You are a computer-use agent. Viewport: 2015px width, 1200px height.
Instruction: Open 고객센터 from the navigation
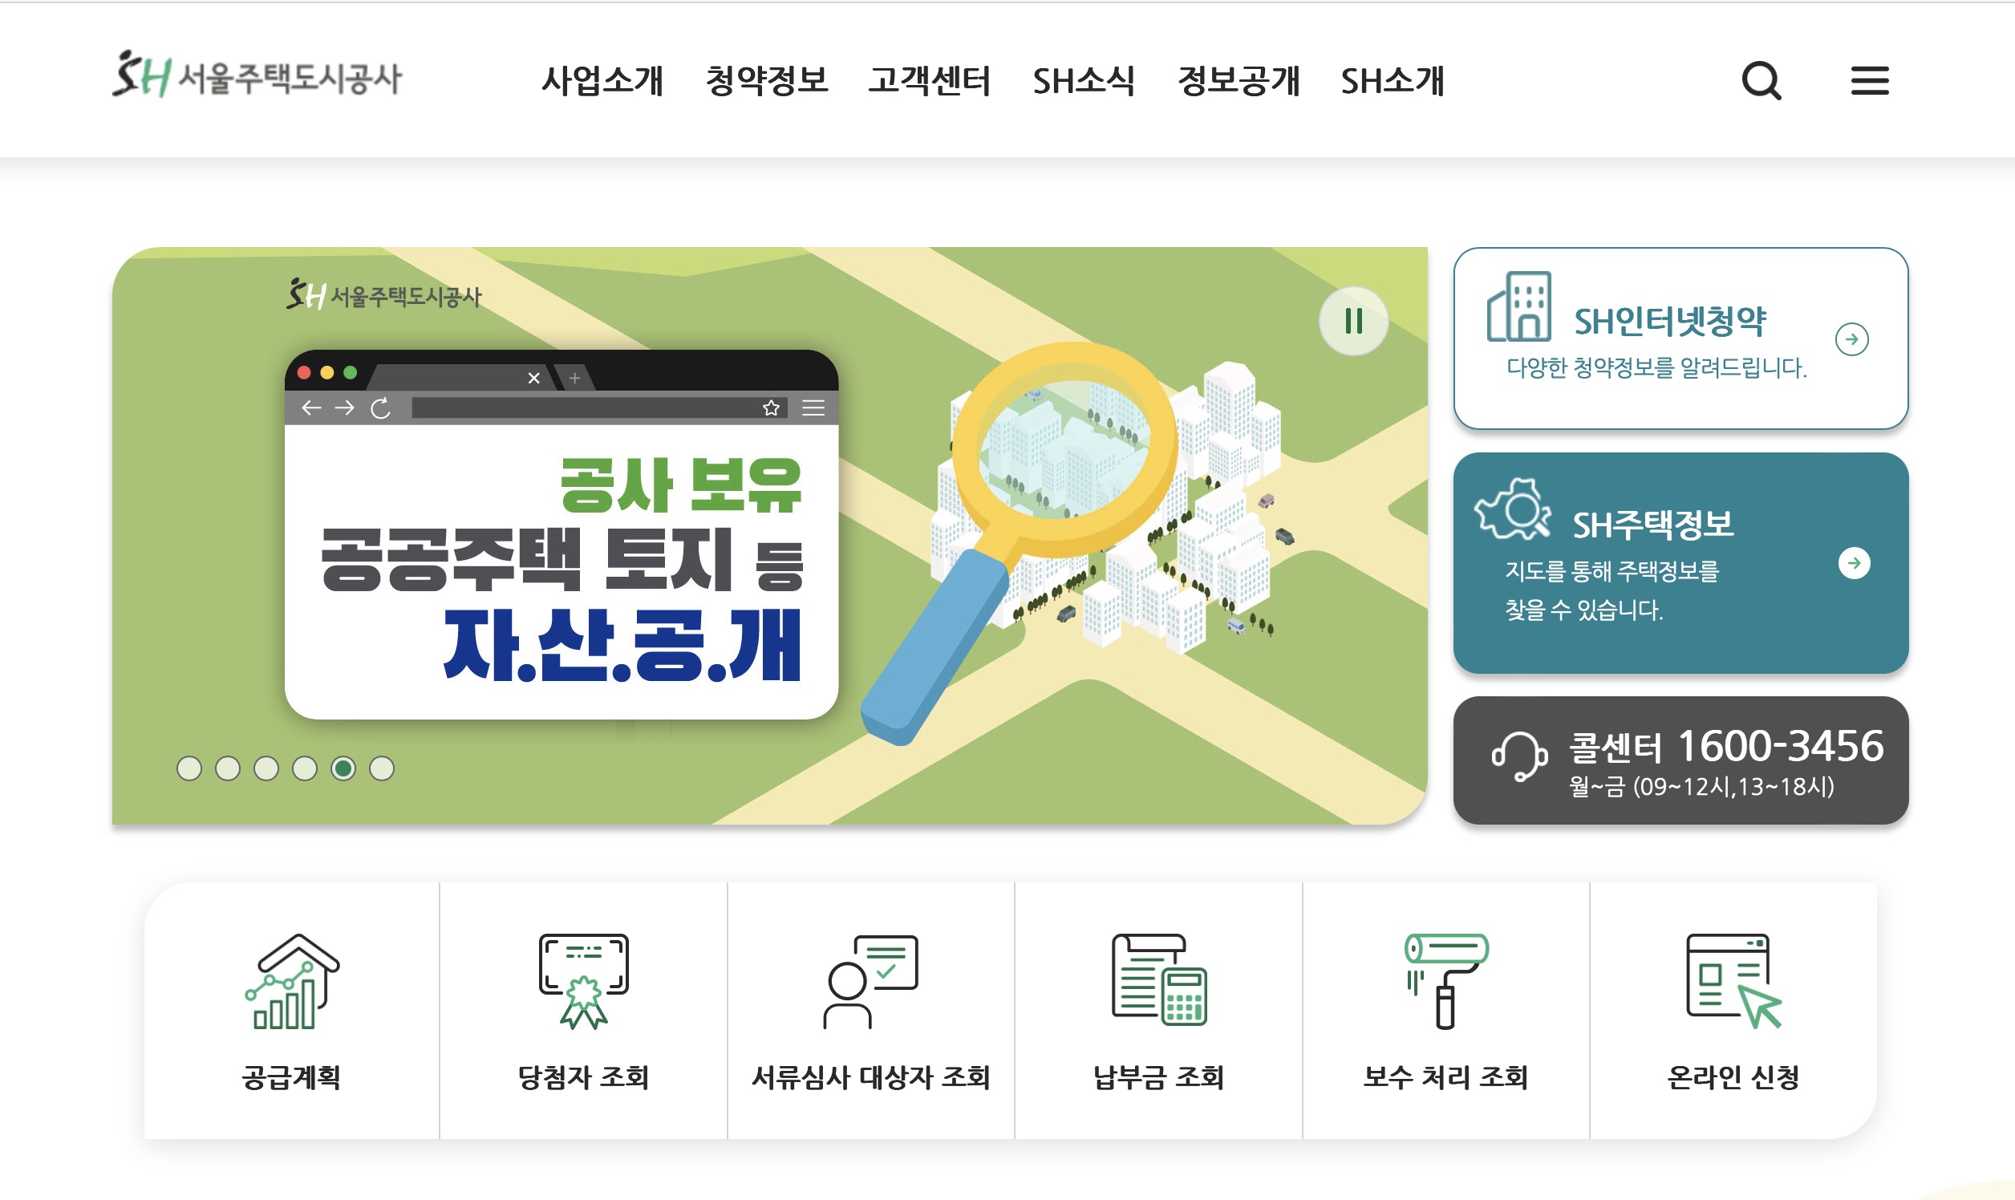pyautogui.click(x=931, y=81)
